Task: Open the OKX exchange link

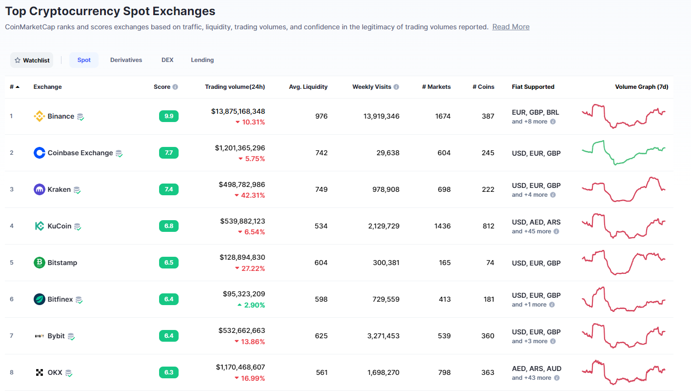Action: [55, 372]
